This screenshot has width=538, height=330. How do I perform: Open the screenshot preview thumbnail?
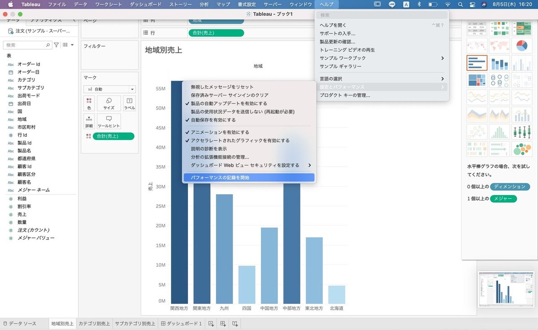506,289
